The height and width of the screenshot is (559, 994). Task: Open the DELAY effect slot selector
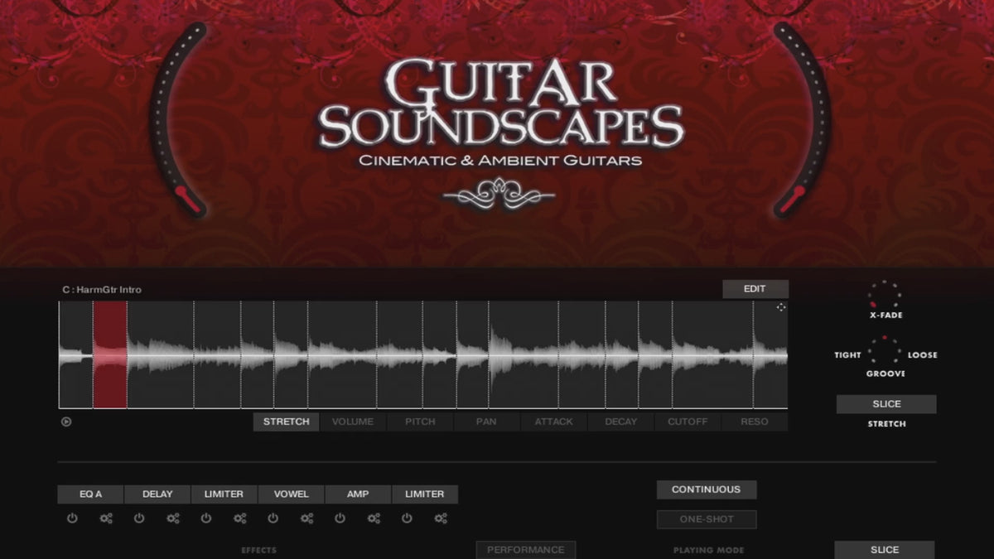[157, 494]
